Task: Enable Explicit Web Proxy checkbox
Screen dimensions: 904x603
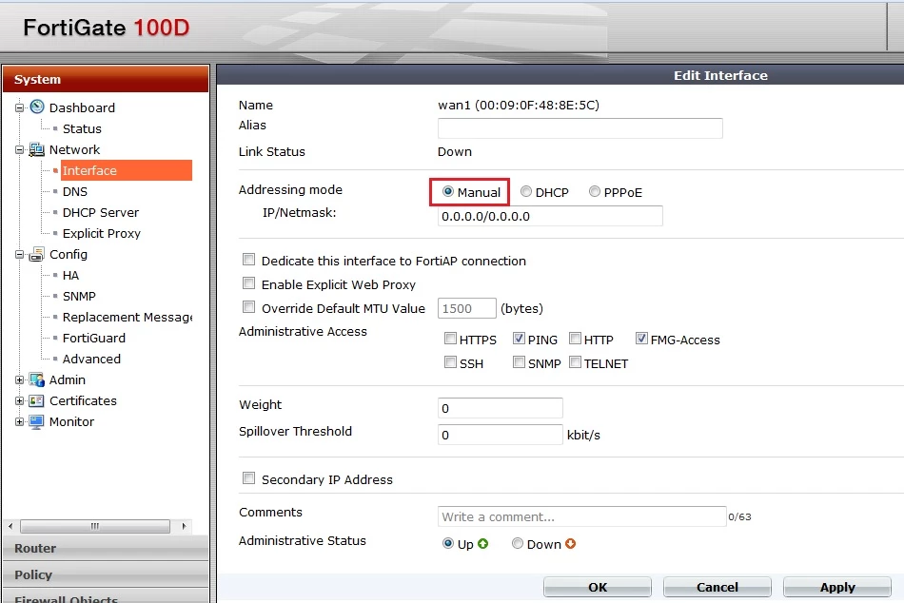Action: [248, 283]
